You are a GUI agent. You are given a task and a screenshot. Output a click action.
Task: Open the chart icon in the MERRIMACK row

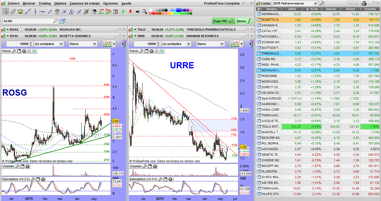click(x=258, y=14)
